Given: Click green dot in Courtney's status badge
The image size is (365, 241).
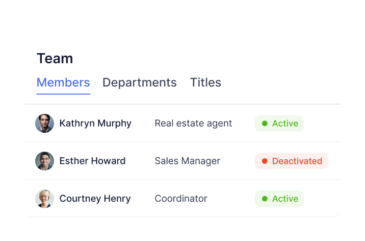Looking at the screenshot, I should (265, 199).
